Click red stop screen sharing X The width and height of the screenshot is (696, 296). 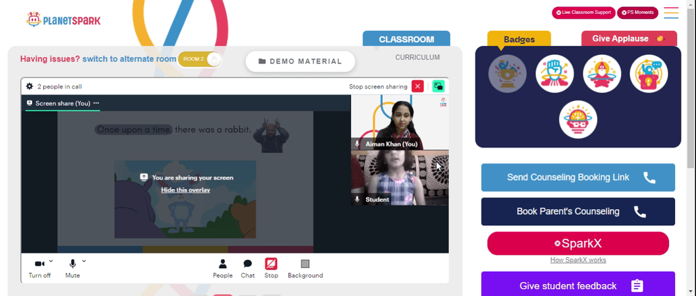[x=417, y=86]
